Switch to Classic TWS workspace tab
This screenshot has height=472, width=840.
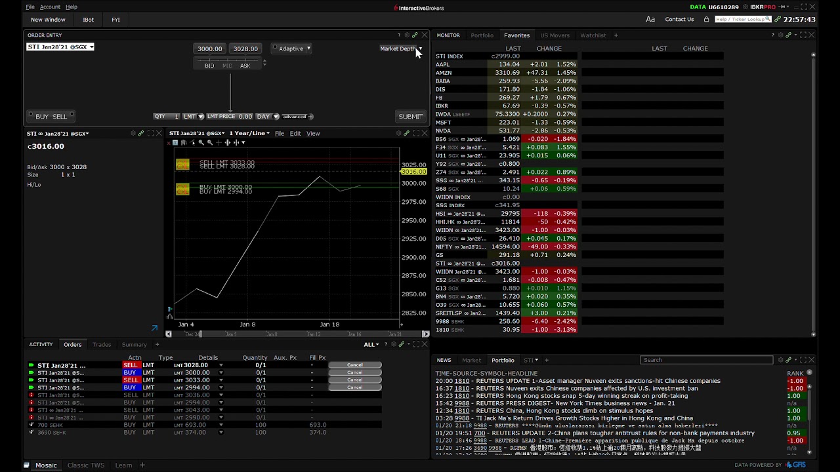pyautogui.click(x=86, y=465)
